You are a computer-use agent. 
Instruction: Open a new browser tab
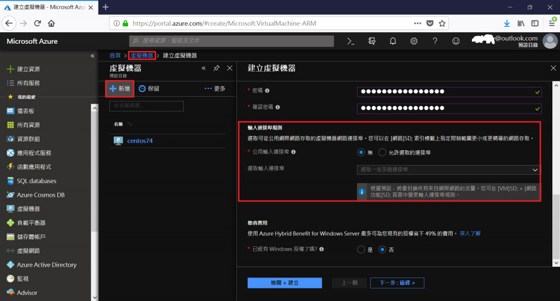click(106, 7)
